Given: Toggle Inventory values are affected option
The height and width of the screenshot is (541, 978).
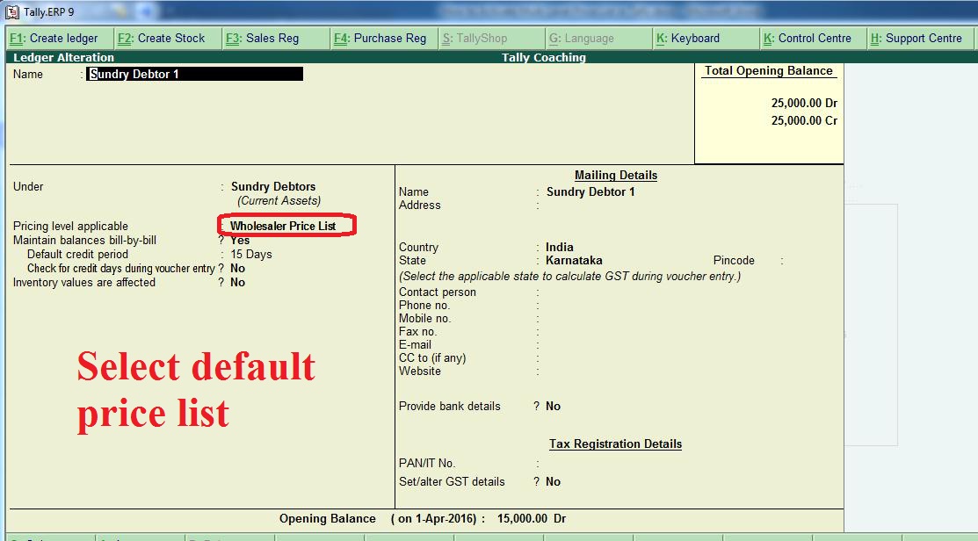Looking at the screenshot, I should pyautogui.click(x=235, y=282).
